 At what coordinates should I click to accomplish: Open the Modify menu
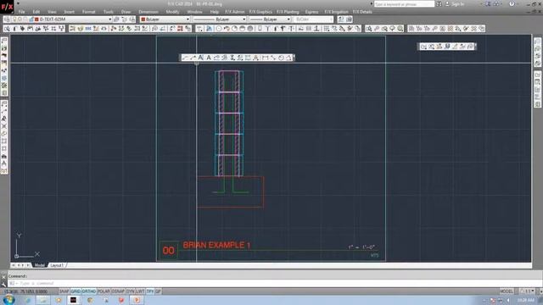pyautogui.click(x=172, y=12)
